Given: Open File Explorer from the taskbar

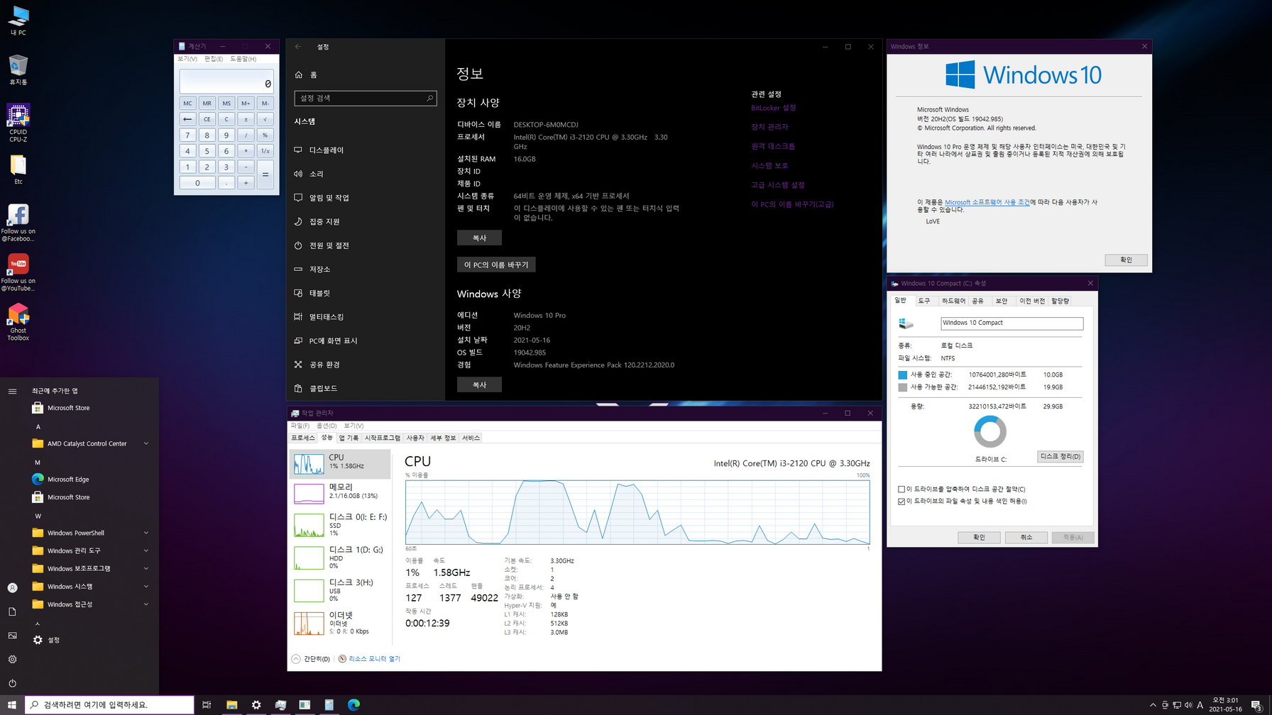Looking at the screenshot, I should point(231,704).
